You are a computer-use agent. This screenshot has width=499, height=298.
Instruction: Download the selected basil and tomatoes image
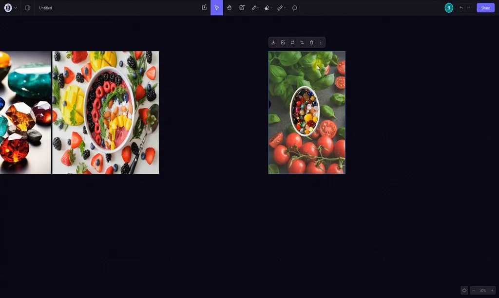point(274,42)
